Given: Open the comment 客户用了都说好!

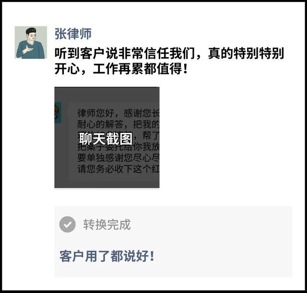Looking at the screenshot, I should 107,256.
